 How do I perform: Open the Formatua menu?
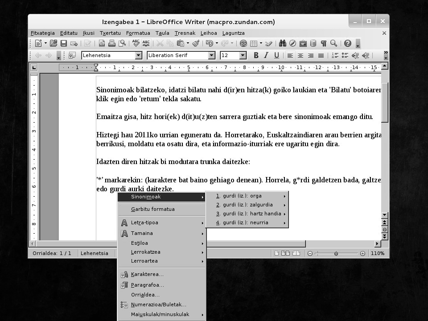click(x=138, y=33)
